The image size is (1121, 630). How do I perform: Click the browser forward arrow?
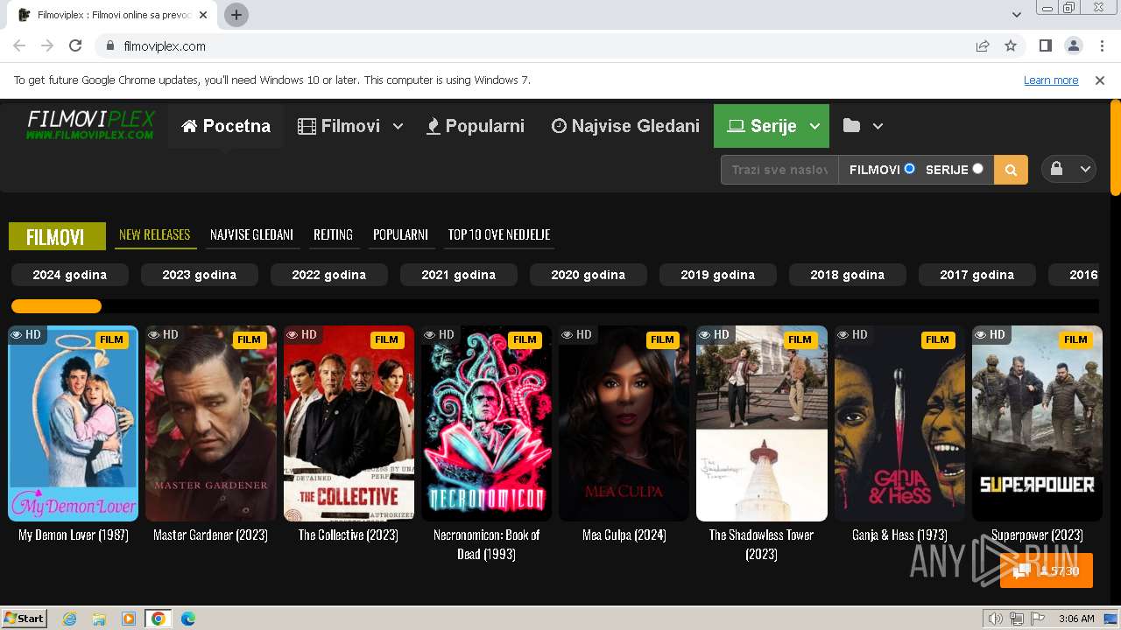pyautogui.click(x=47, y=46)
